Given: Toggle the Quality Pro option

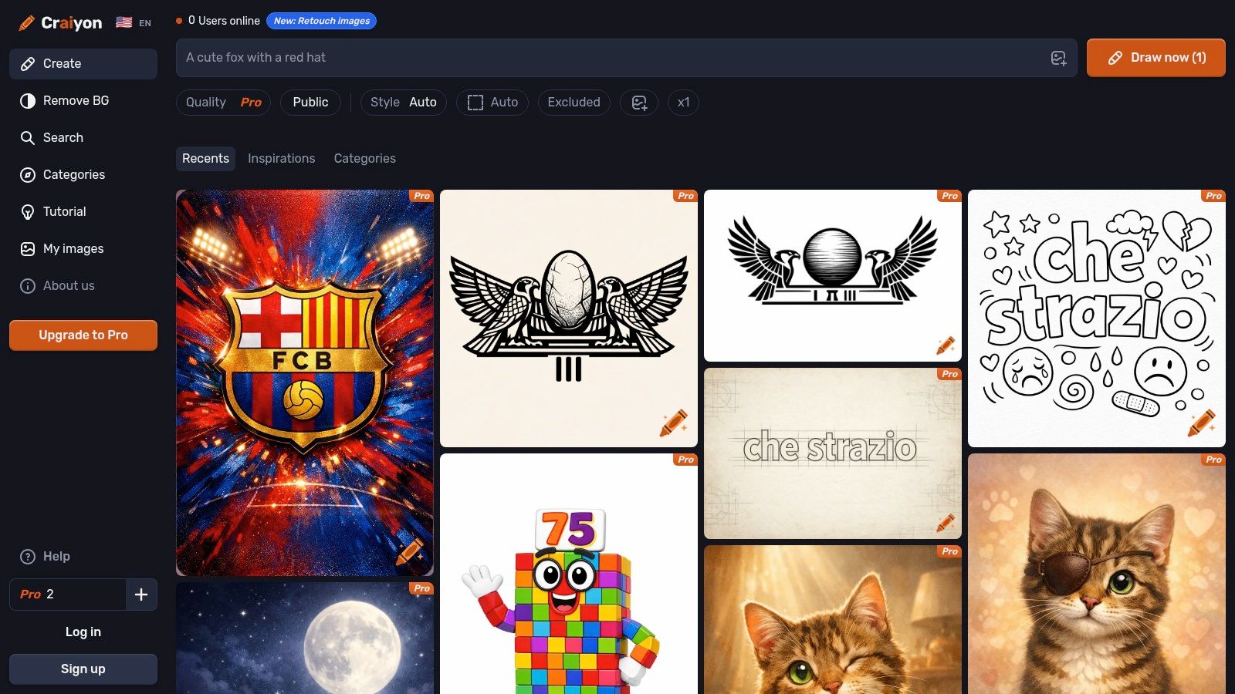Looking at the screenshot, I should (223, 103).
